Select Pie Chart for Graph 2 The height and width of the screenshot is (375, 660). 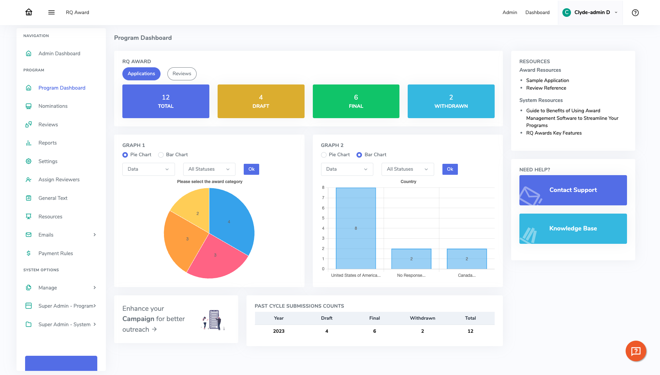pyautogui.click(x=323, y=155)
